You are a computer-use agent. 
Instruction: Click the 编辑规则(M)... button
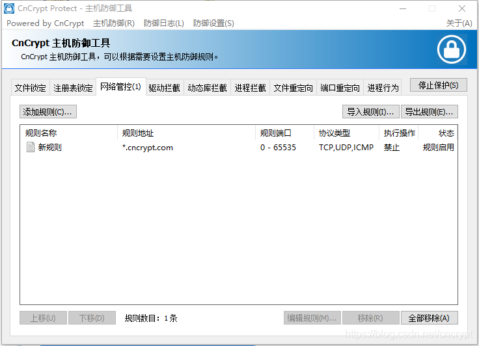point(312,318)
